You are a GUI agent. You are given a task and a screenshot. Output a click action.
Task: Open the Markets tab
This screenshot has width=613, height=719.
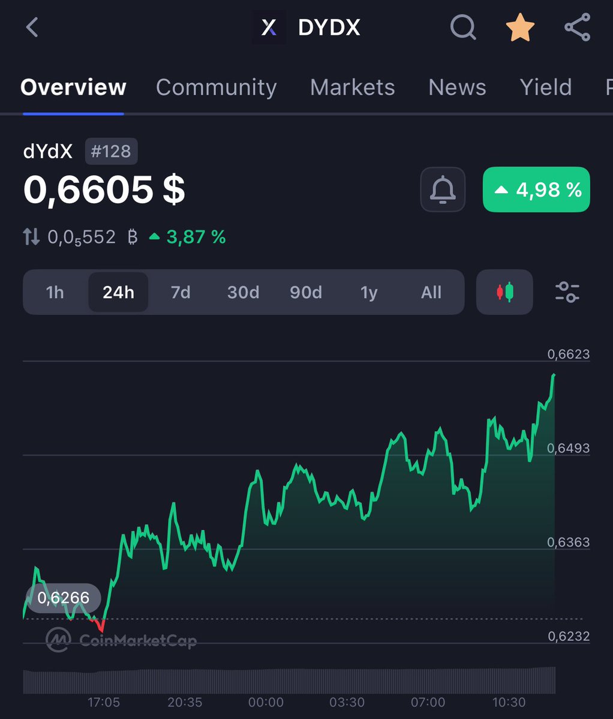(x=353, y=87)
